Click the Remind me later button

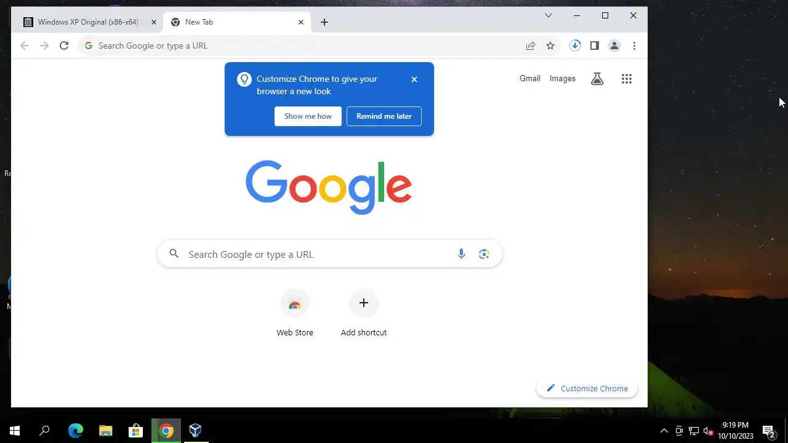(x=384, y=116)
